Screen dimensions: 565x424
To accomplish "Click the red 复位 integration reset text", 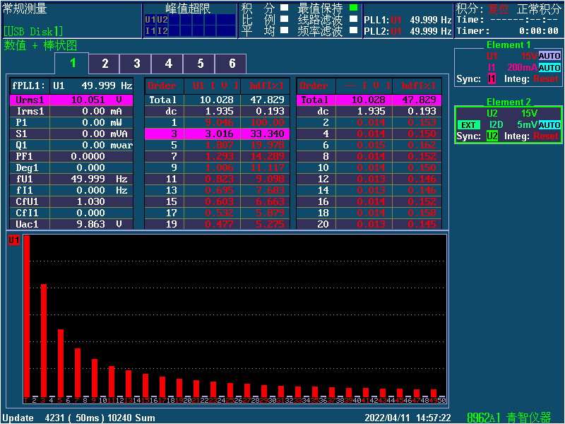I will click(x=498, y=8).
